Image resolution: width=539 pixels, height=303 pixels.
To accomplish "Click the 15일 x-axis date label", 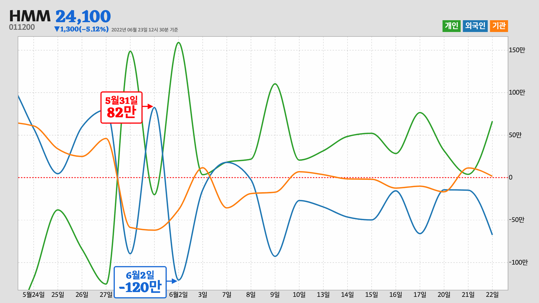I will coord(372,295).
